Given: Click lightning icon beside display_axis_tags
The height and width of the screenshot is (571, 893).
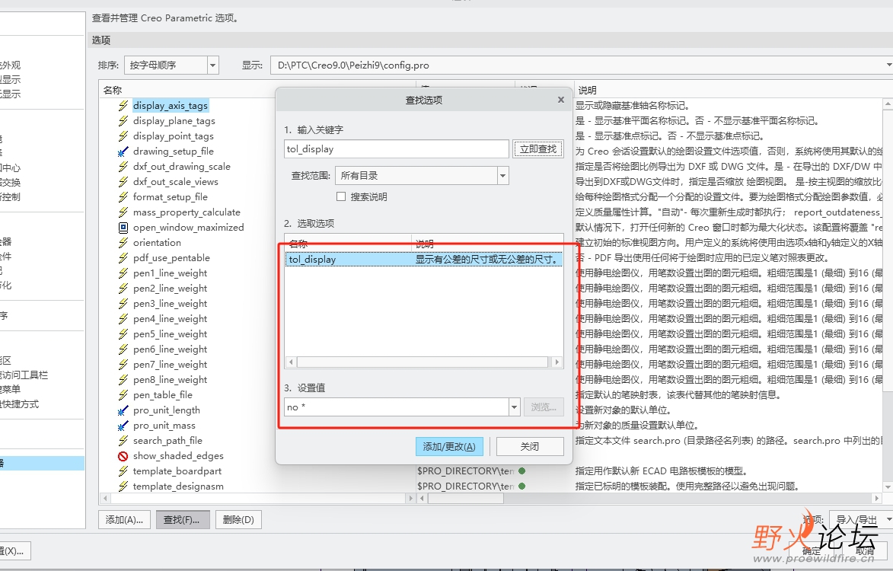Looking at the screenshot, I should pos(123,105).
